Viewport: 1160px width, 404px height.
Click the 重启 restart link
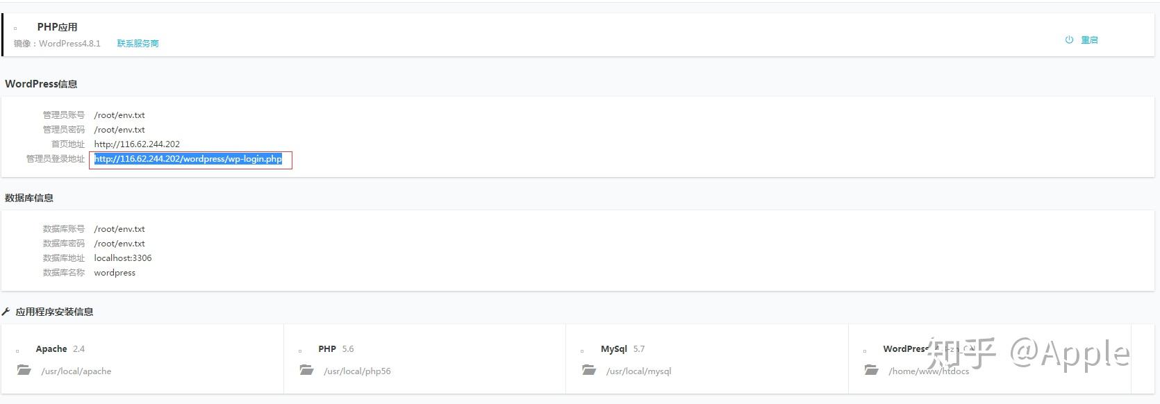coord(1089,40)
